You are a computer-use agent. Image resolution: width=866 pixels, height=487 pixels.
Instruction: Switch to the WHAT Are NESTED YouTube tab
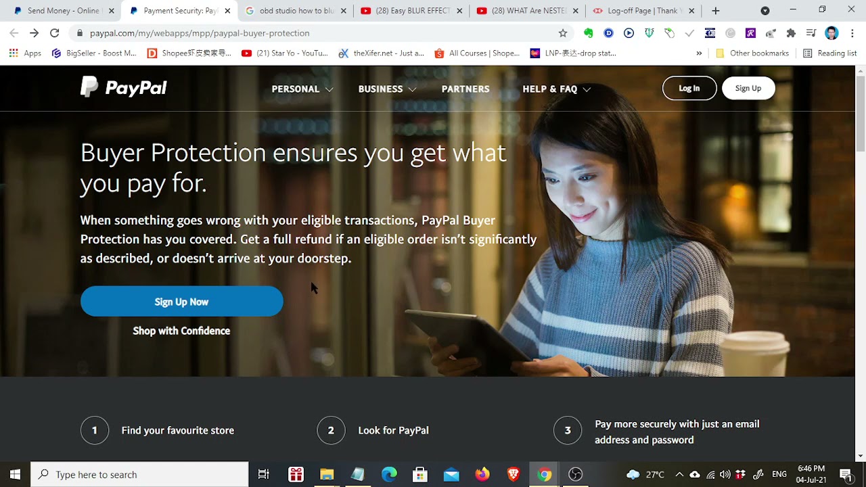(x=528, y=11)
